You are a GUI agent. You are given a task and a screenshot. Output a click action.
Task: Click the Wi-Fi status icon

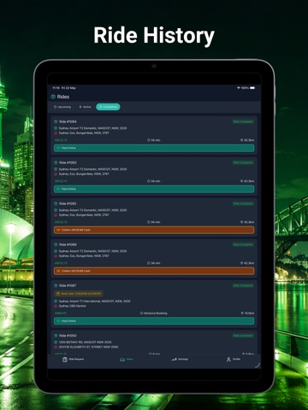pos(239,88)
